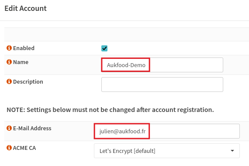249x166 pixels.
Task: Click the Name label text
Action: click(21, 62)
